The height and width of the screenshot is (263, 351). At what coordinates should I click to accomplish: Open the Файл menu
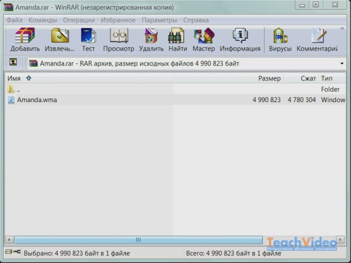tap(14, 20)
